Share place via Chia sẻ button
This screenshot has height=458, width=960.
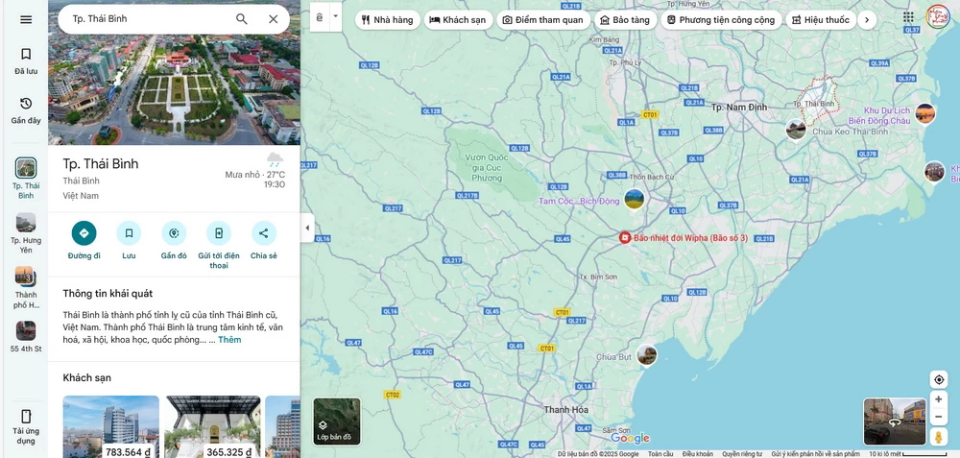[x=263, y=233]
